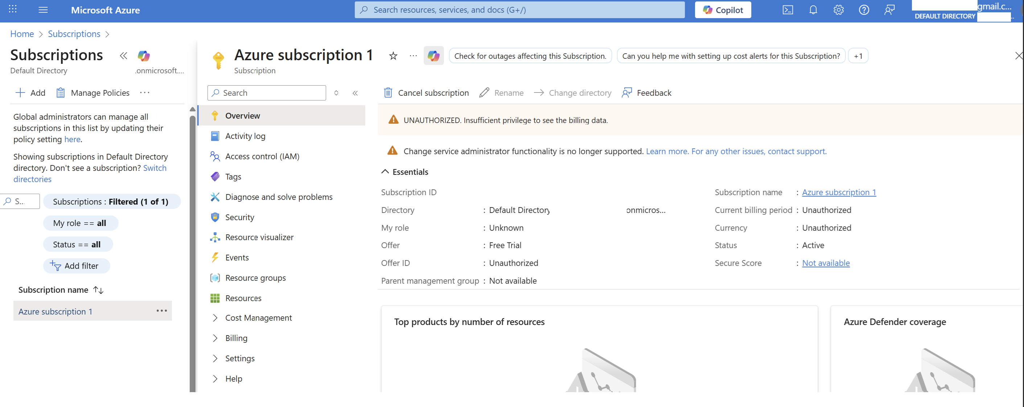Collapse the resource menu double chevron
Screen dimensions: 1024x407
355,93
